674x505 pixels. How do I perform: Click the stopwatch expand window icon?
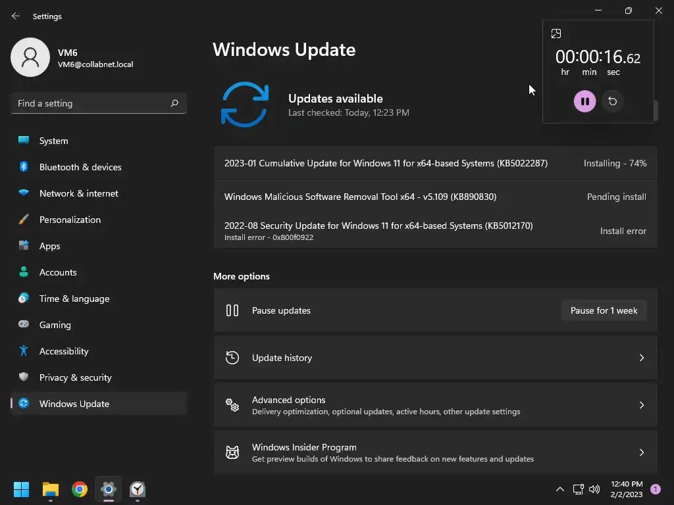[556, 34]
